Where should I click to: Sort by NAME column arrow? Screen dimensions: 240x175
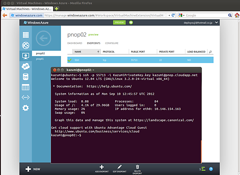(98, 52)
